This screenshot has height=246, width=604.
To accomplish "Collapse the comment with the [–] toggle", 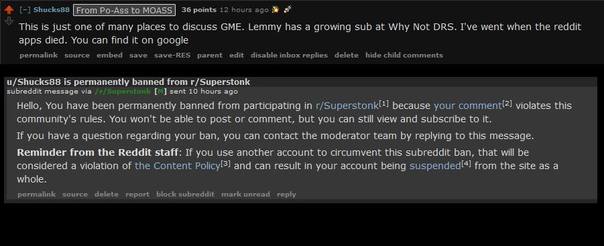I will pos(25,10).
